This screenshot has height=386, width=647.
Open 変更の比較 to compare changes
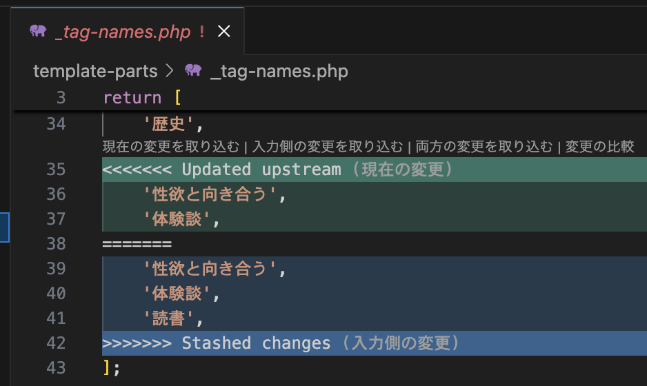click(599, 146)
